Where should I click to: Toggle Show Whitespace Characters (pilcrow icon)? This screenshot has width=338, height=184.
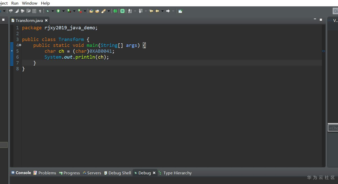[40, 11]
